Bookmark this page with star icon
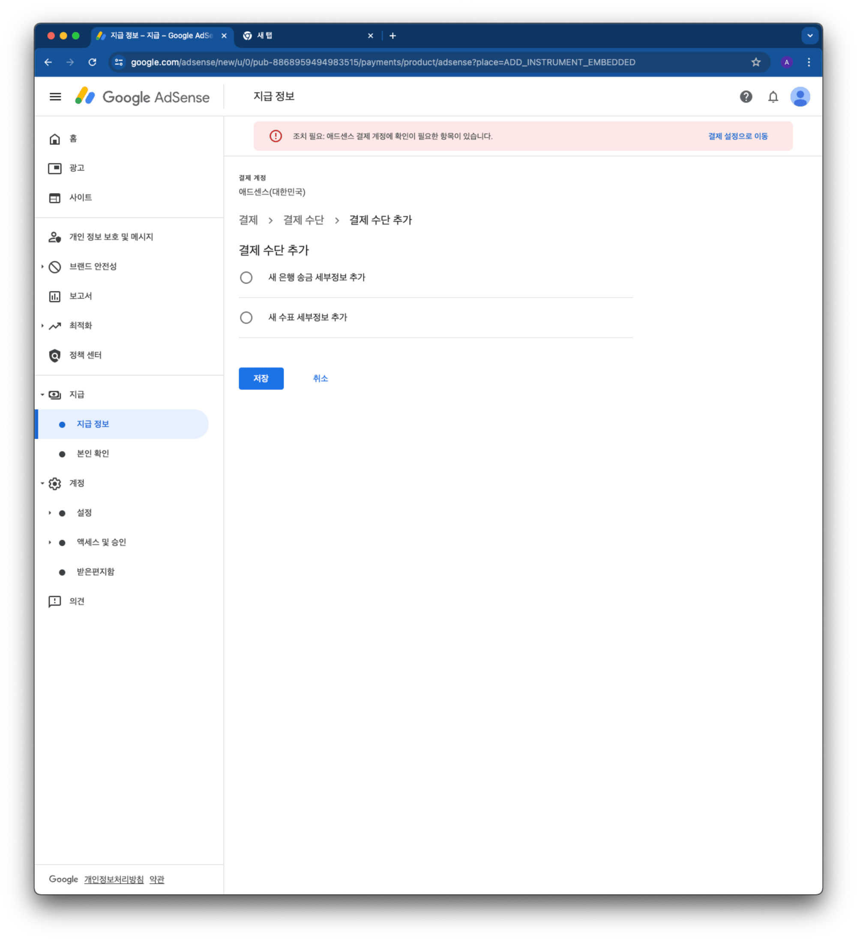The height and width of the screenshot is (940, 857). 756,62
